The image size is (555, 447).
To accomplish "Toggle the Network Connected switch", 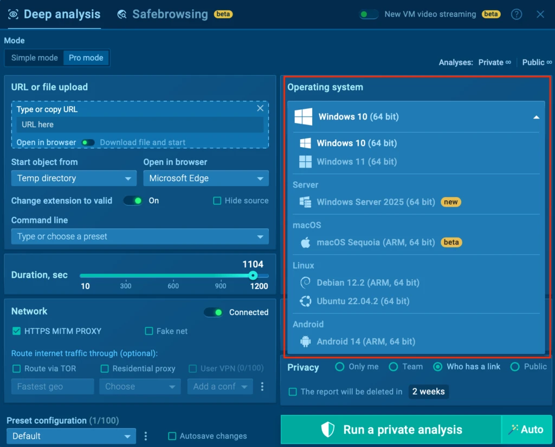I will (x=214, y=312).
